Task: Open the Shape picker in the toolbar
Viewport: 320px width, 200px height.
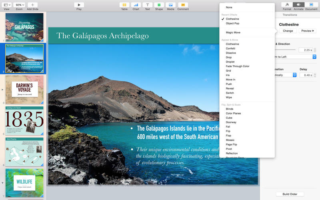Action: pos(159,5)
